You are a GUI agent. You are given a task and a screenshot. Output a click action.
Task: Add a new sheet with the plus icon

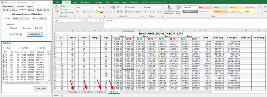pyautogui.click(x=126, y=92)
